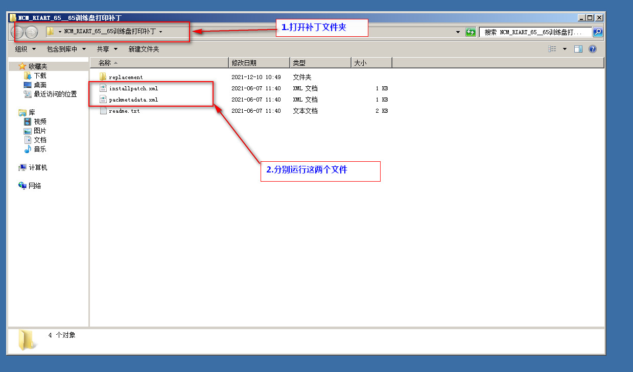Open the address bar history dropdown
This screenshot has width=633, height=372.
[x=458, y=32]
